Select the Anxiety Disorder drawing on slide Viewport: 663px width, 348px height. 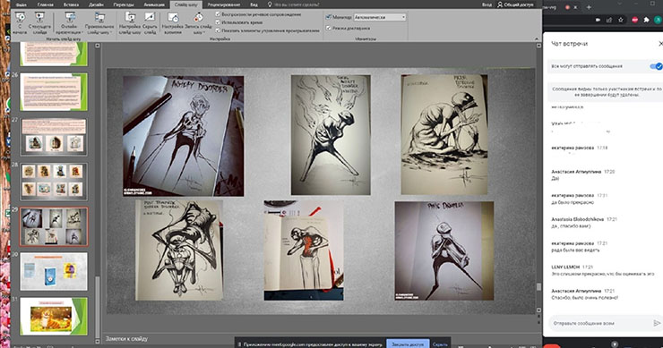pos(183,136)
